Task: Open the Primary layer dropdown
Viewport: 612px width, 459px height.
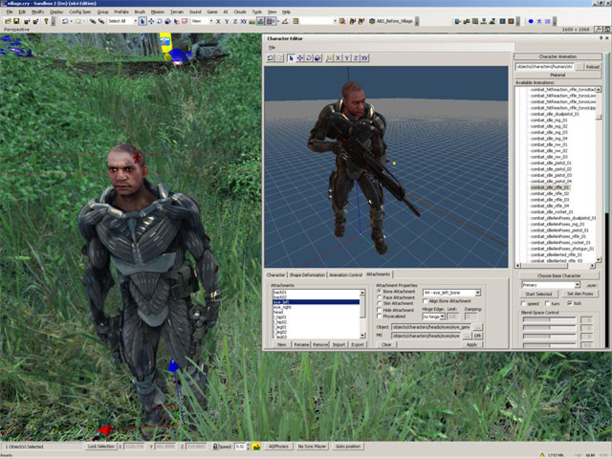Action: click(577, 285)
